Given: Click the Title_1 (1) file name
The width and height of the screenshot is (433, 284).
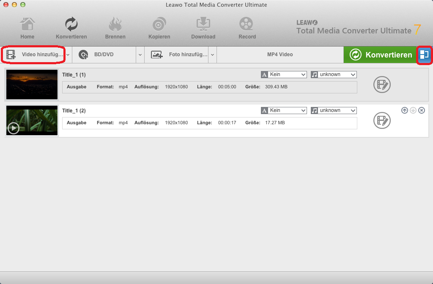Looking at the screenshot, I should coord(74,75).
